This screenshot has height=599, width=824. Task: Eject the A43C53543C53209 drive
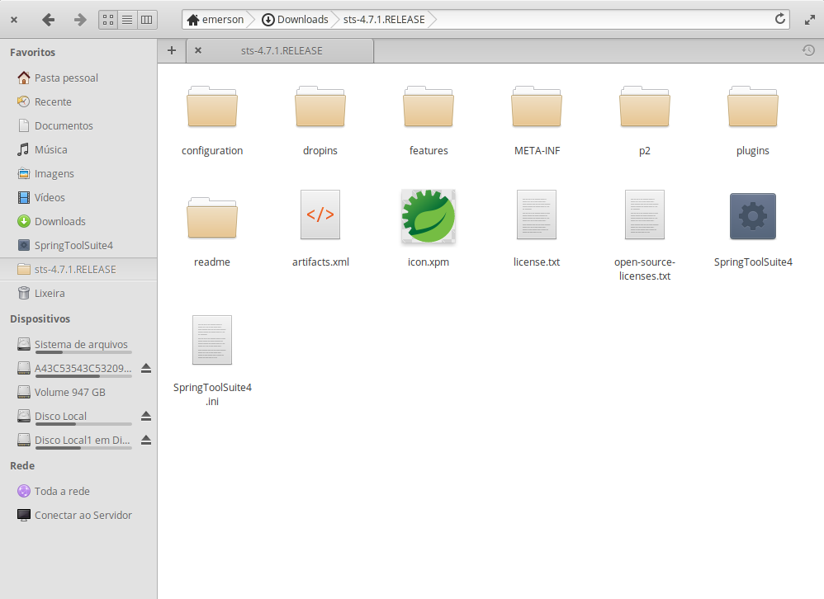146,369
